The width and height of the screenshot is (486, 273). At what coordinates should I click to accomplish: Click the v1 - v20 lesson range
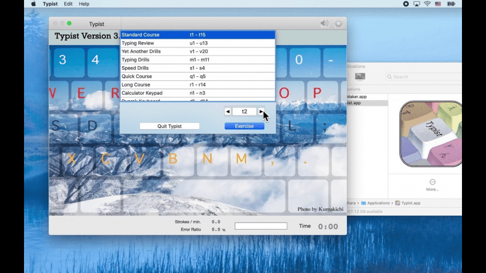click(x=199, y=51)
